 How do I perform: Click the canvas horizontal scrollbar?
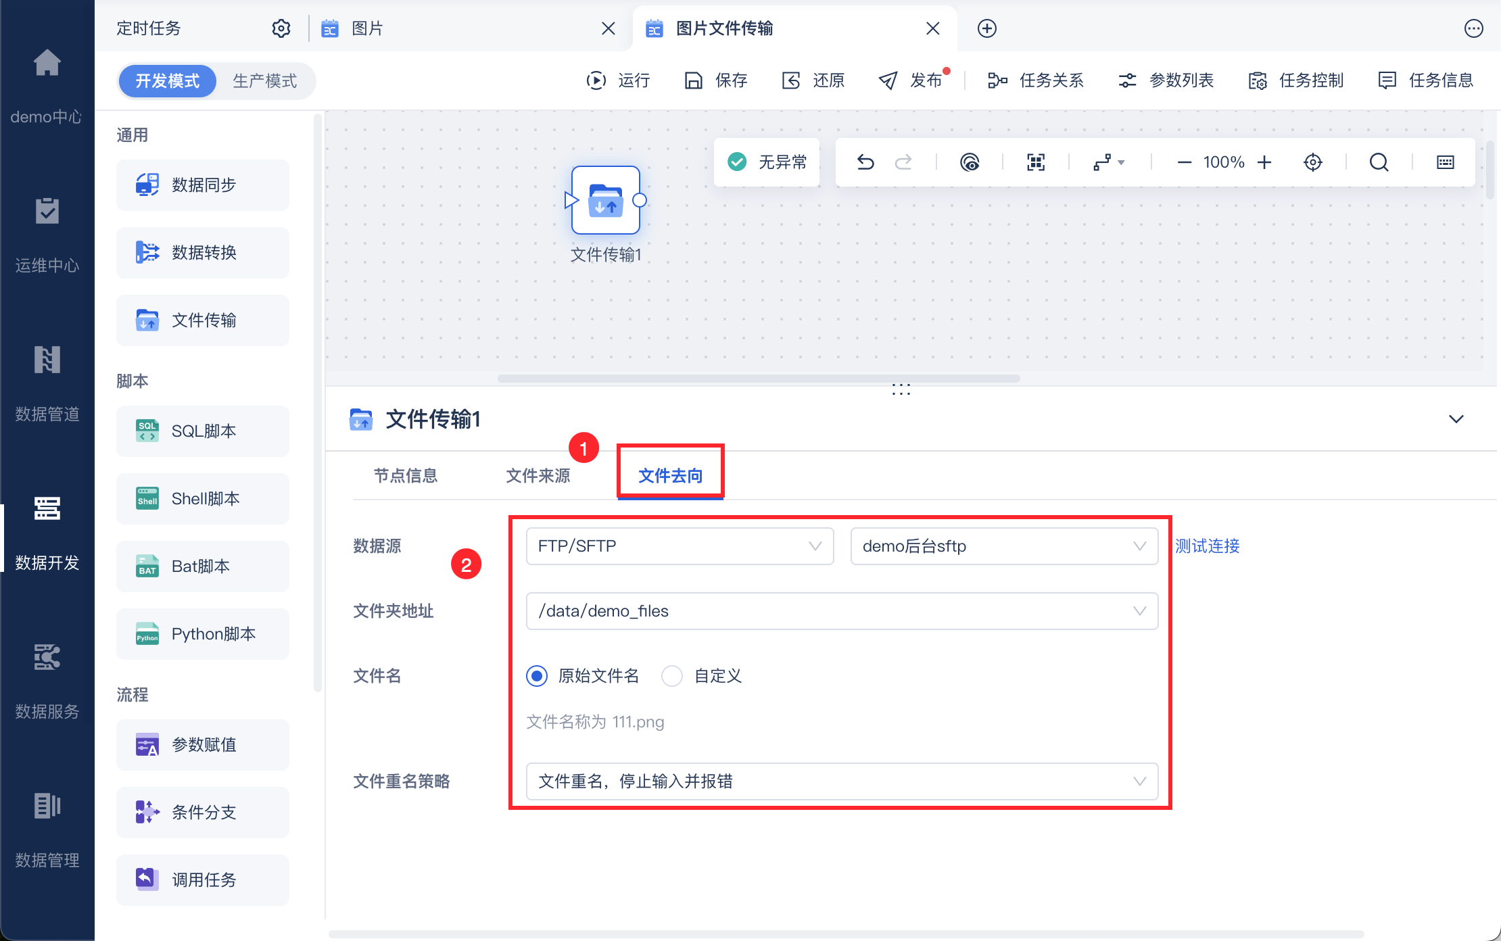(758, 379)
